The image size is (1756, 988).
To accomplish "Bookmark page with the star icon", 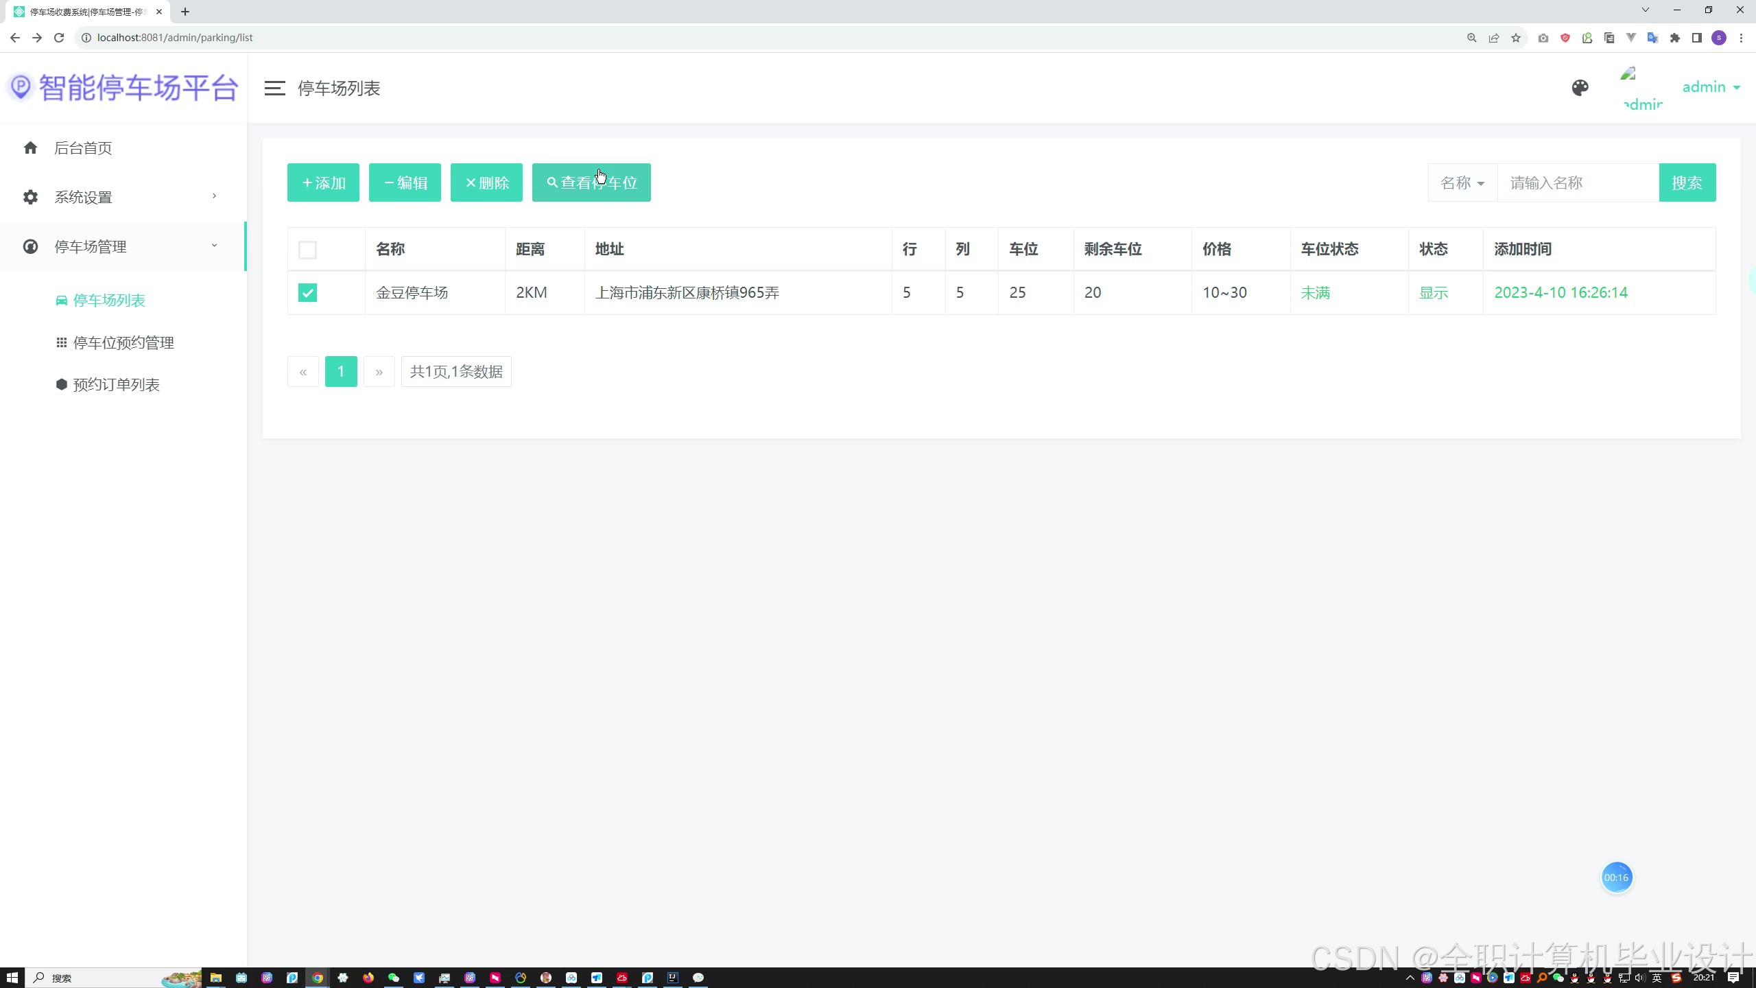I will pyautogui.click(x=1516, y=38).
